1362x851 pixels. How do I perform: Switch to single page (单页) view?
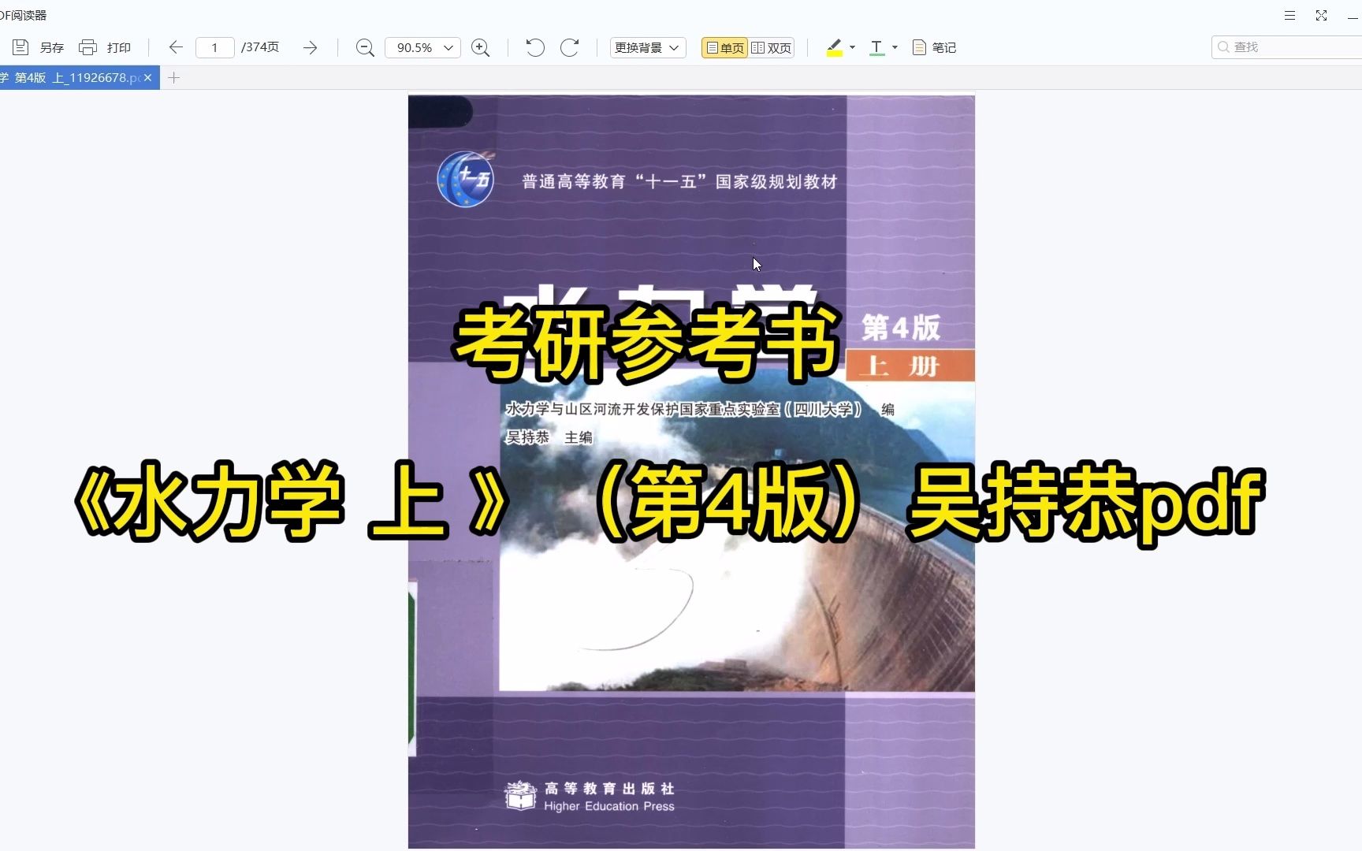pyautogui.click(x=724, y=47)
